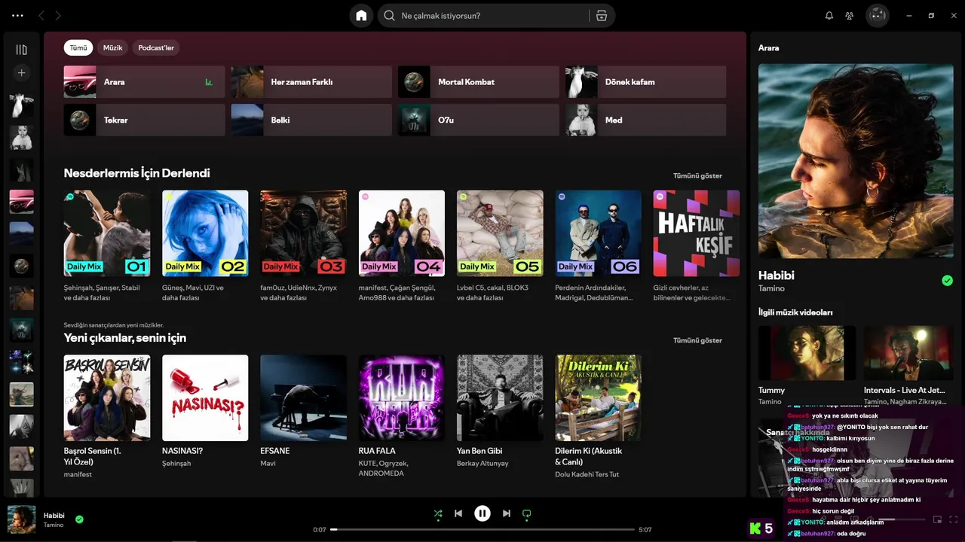Image resolution: width=965 pixels, height=542 pixels.
Task: Open the first playlist thumbnail in library sidebar
Action: (x=21, y=105)
